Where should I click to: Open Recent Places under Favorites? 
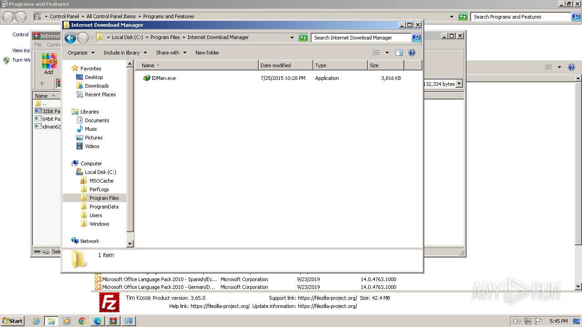click(100, 94)
